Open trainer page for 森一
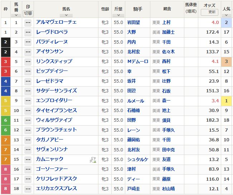Screen dimensions: 233x195 point(166,101)
